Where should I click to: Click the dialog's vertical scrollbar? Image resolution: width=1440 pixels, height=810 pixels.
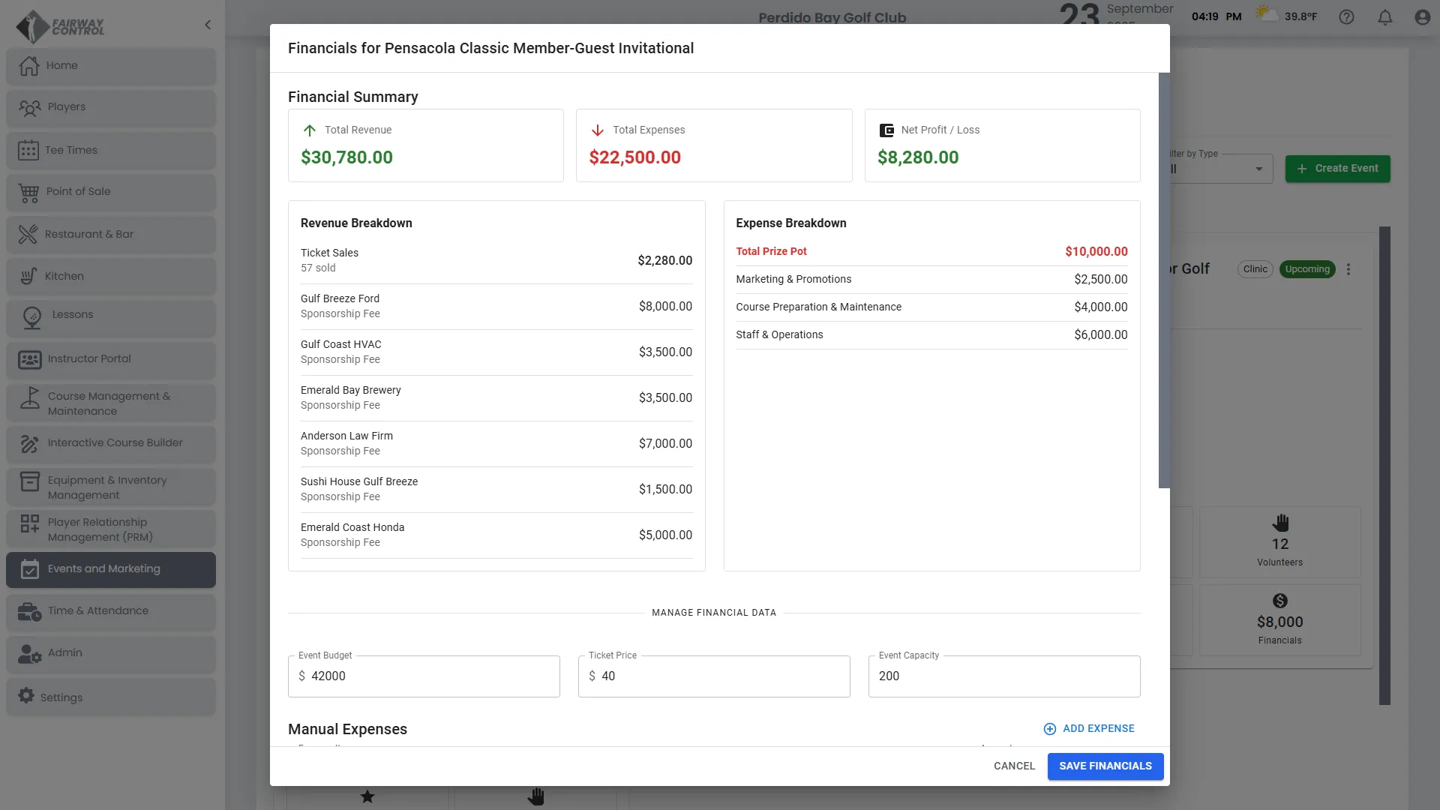tap(1163, 280)
